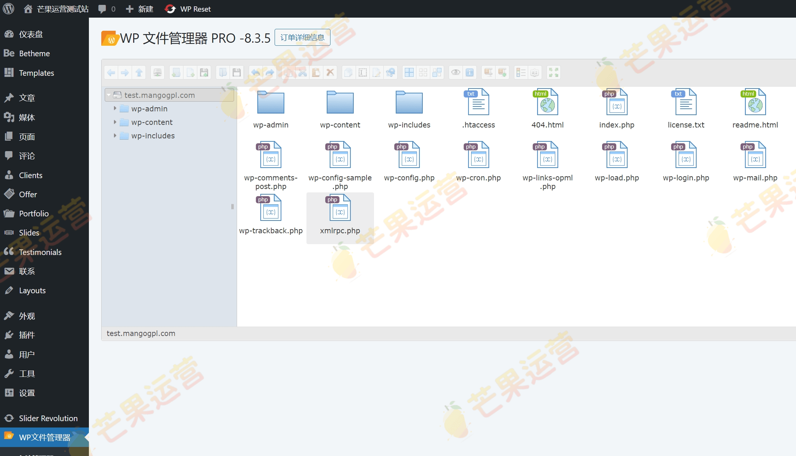Expand the wp-includes folder in the tree
The height and width of the screenshot is (456, 796).
point(115,135)
